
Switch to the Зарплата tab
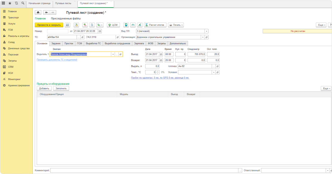click(x=139, y=44)
